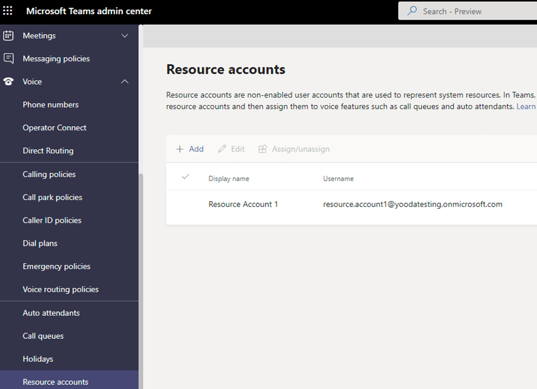Go to Phone numbers
The width and height of the screenshot is (537, 389).
[51, 105]
